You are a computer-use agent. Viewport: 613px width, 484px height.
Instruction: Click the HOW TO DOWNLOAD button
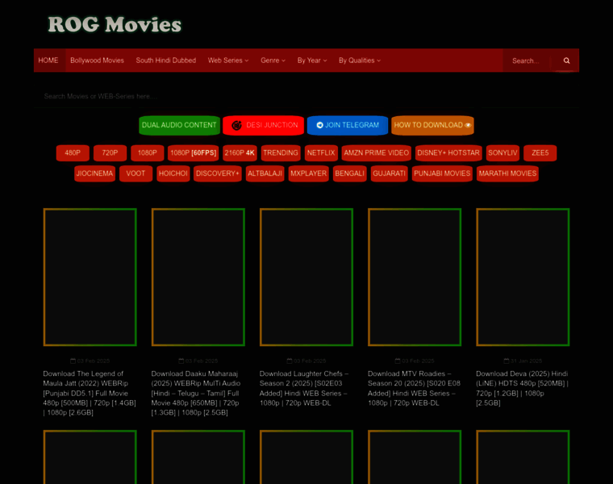click(432, 125)
